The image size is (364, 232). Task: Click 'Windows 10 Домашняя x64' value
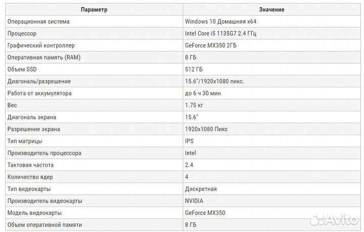220,22
